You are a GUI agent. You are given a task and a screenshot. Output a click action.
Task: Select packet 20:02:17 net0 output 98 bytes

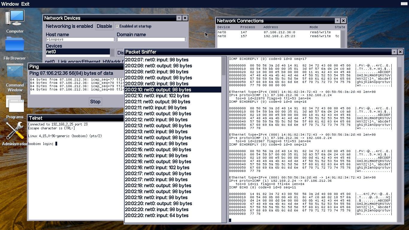click(x=173, y=173)
